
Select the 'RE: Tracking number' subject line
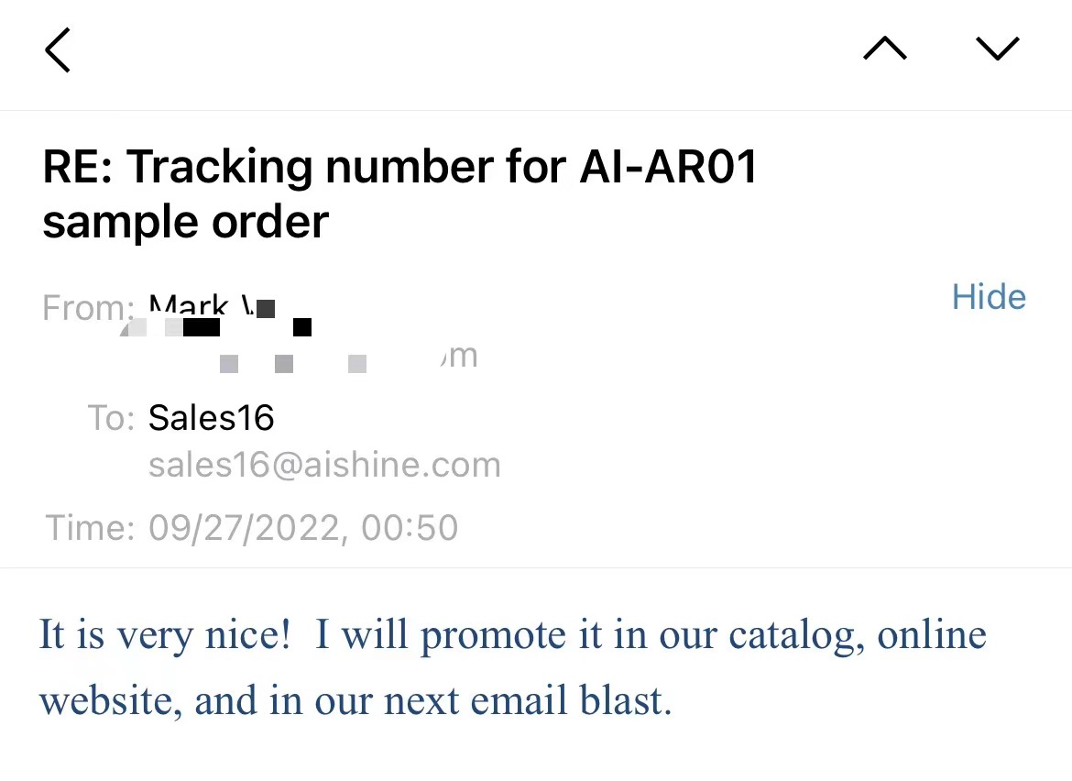point(400,194)
